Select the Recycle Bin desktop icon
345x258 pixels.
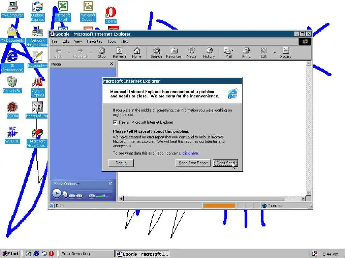pyautogui.click(x=12, y=85)
